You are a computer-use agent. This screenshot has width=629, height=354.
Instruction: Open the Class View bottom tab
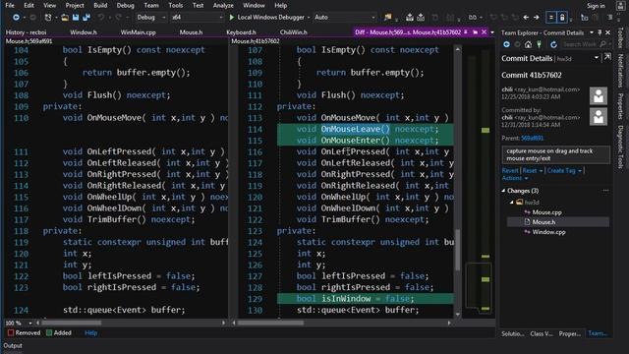542,333
